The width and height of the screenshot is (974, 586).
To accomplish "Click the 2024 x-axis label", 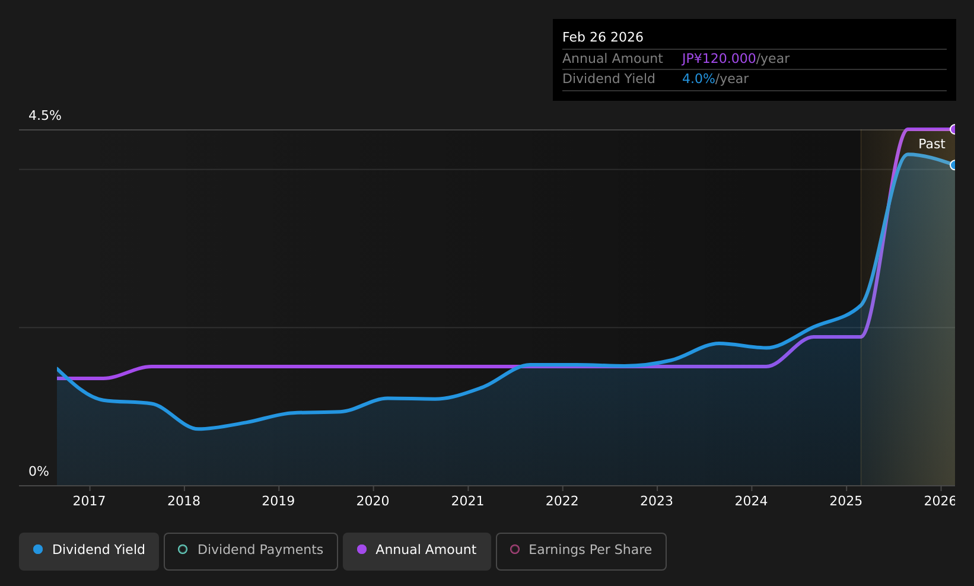I will [x=751, y=501].
